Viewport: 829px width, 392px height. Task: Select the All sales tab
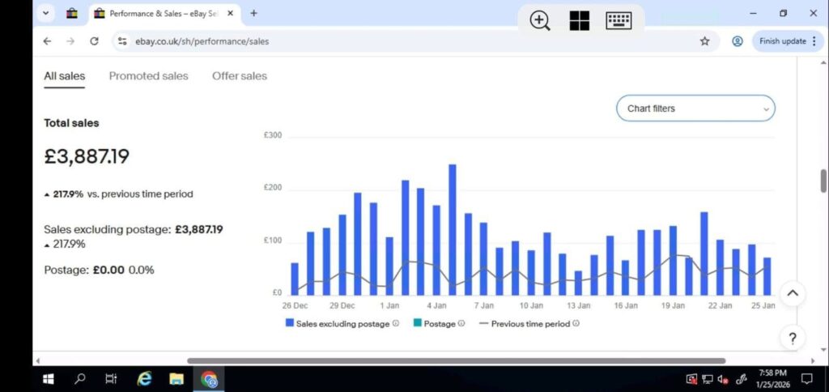coord(64,76)
